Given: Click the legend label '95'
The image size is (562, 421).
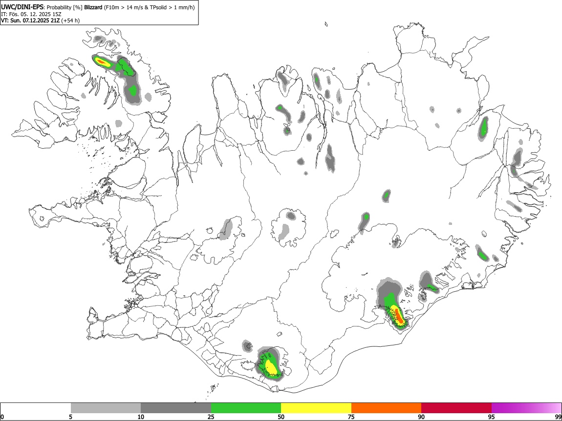Looking at the screenshot, I should pyautogui.click(x=492, y=417).
